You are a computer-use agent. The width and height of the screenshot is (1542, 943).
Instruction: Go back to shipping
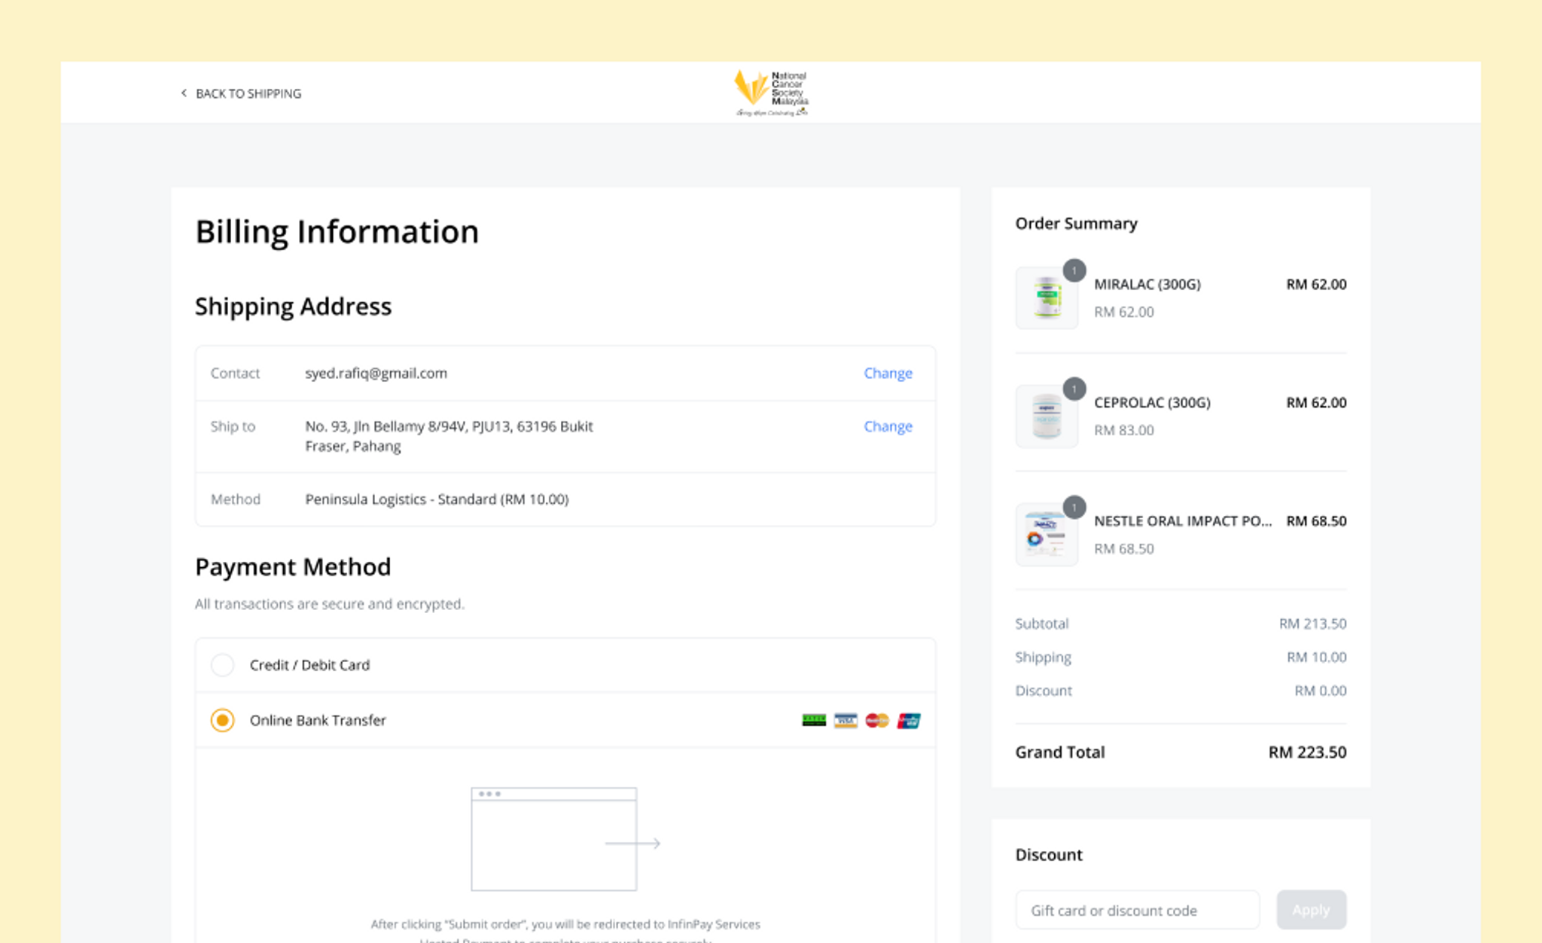248,93
